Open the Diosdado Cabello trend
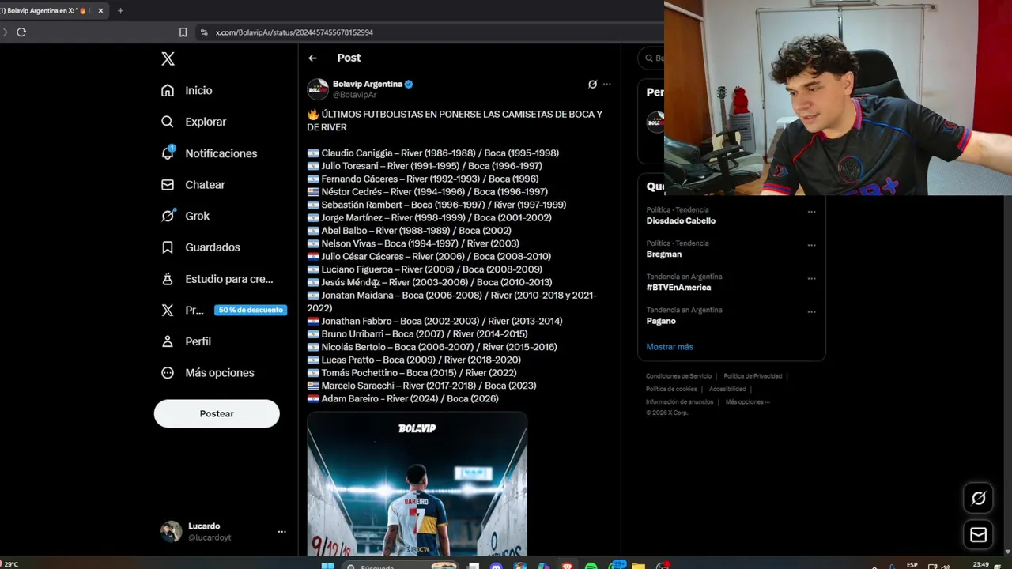1012x569 pixels. pos(681,220)
